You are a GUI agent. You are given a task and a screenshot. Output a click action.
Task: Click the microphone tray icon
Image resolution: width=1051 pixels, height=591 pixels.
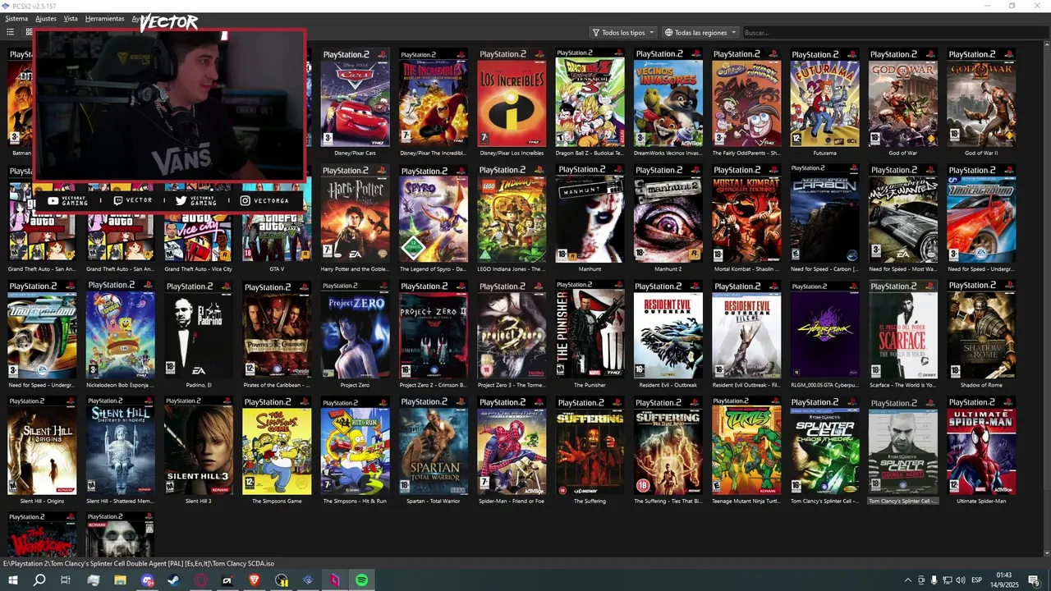pyautogui.click(x=934, y=580)
